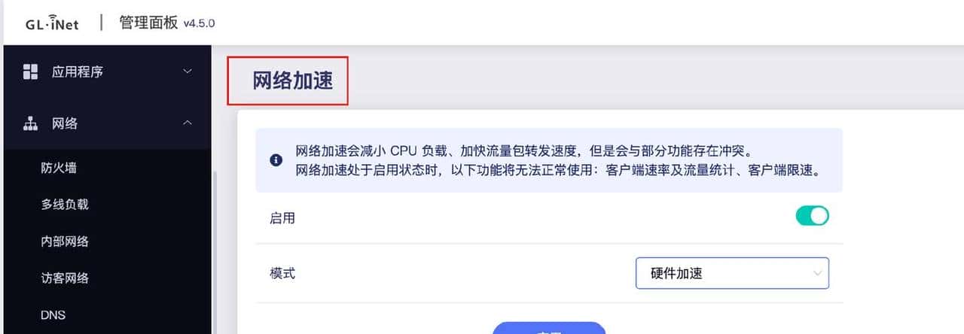
Task: Click the arrow of the 硬件加速 dropdown
Action: click(x=817, y=274)
